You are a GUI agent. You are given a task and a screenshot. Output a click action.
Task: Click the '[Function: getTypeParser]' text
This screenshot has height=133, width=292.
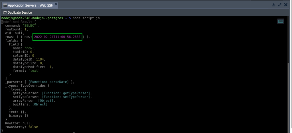(67, 93)
